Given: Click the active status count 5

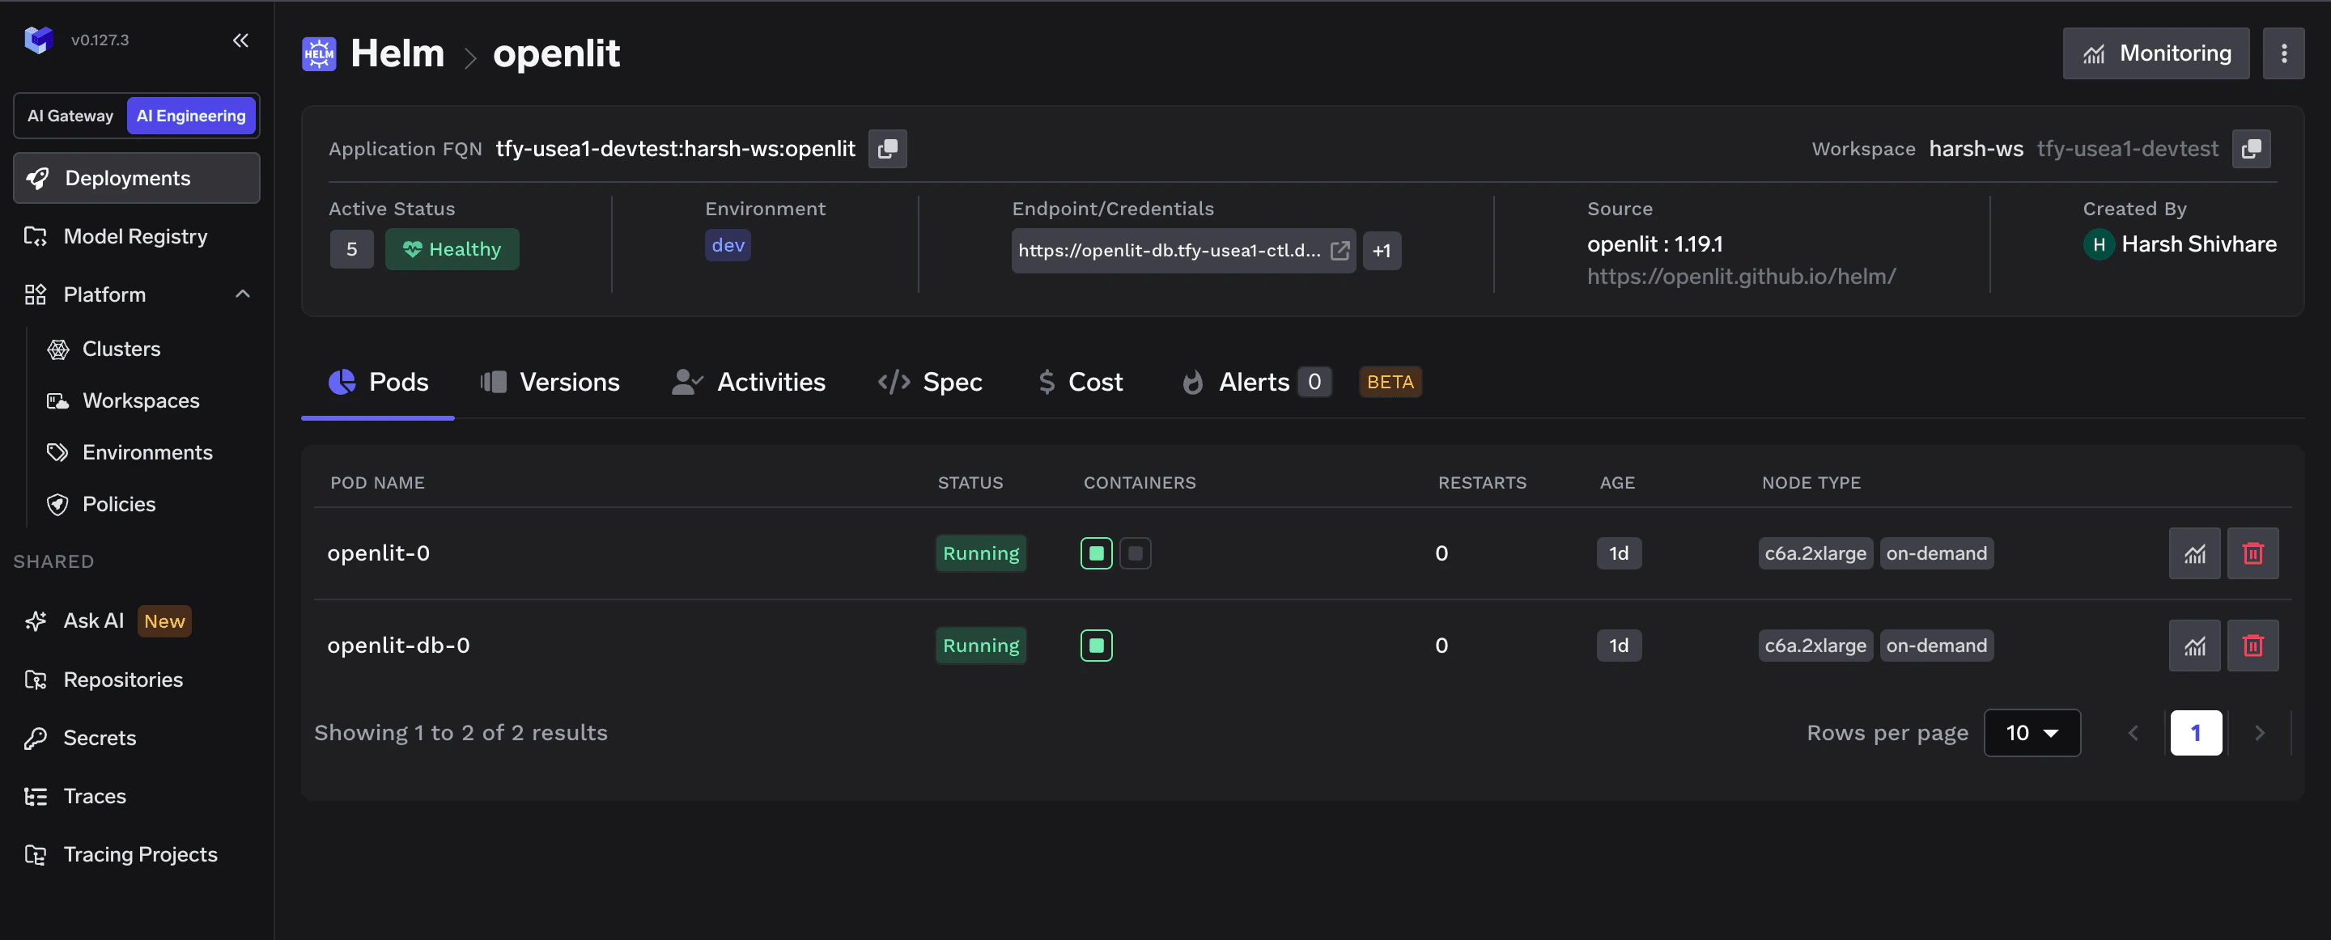Looking at the screenshot, I should coord(352,249).
